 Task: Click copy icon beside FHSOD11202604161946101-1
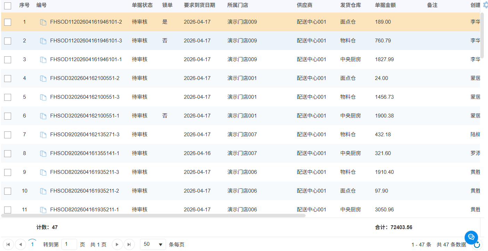(x=43, y=60)
